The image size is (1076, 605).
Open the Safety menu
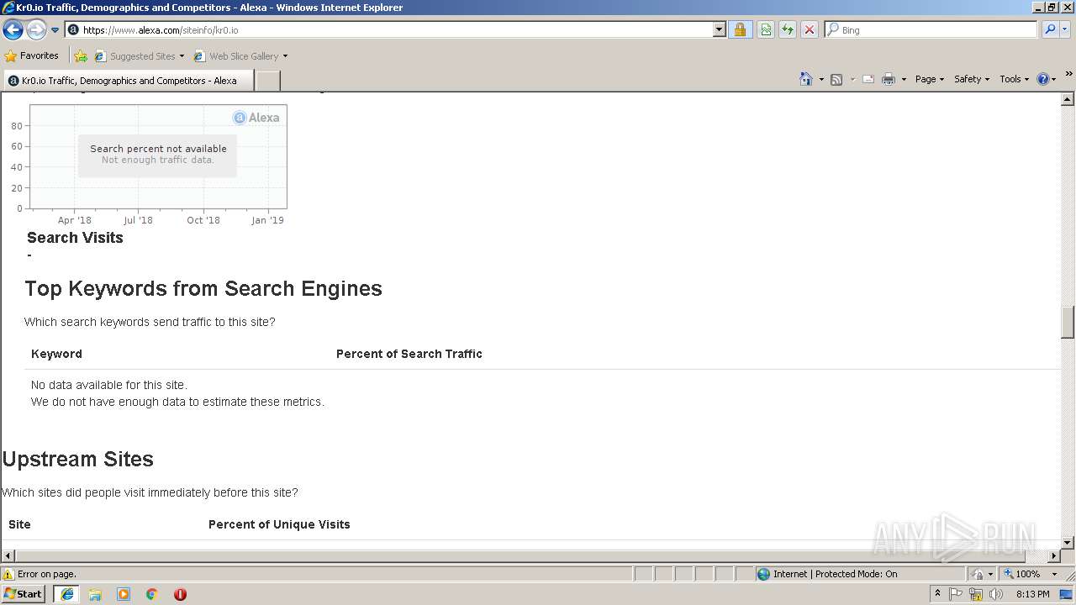click(x=971, y=79)
